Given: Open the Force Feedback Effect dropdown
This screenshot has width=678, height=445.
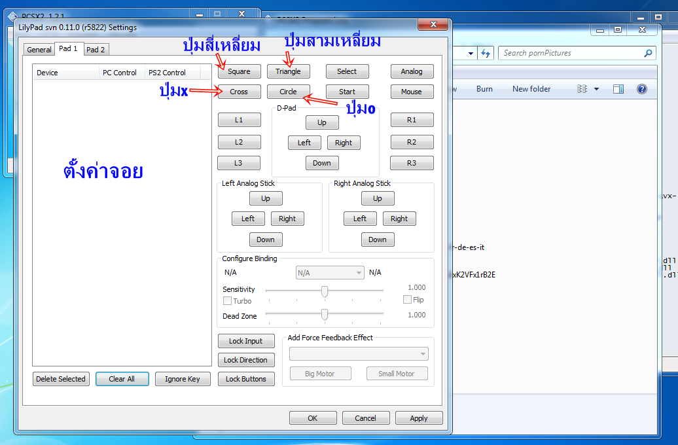Looking at the screenshot, I should [359, 354].
